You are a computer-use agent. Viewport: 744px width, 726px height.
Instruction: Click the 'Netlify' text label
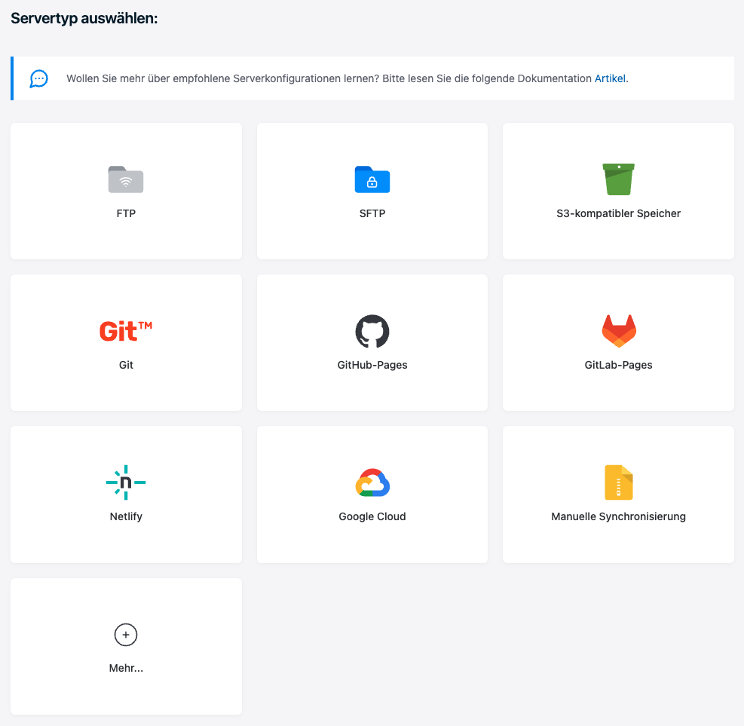(x=126, y=516)
